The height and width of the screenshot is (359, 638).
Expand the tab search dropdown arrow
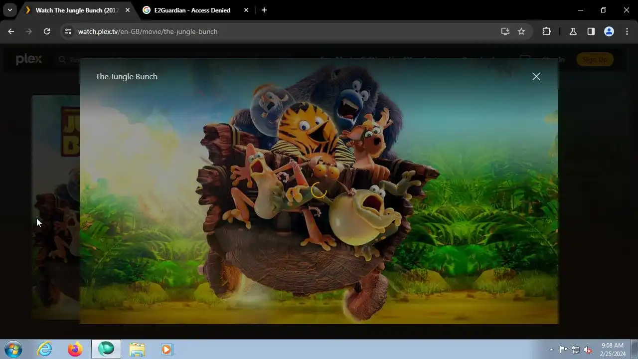coord(9,10)
